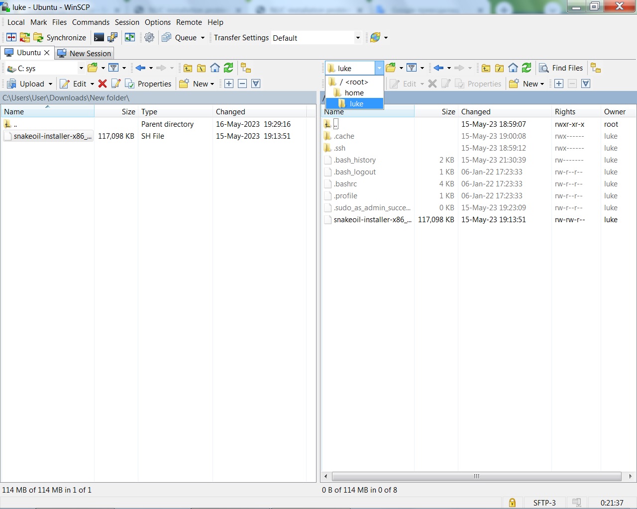
Task: Click the globe new session toolbar icon
Action: click(375, 37)
